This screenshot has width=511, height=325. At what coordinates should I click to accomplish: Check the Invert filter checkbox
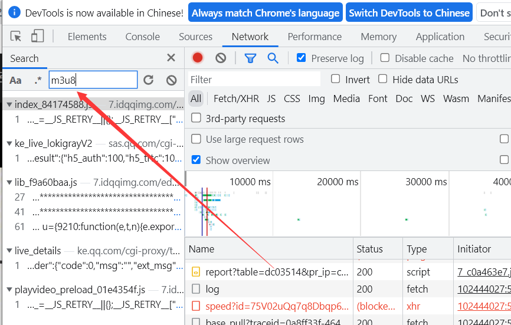click(x=335, y=79)
